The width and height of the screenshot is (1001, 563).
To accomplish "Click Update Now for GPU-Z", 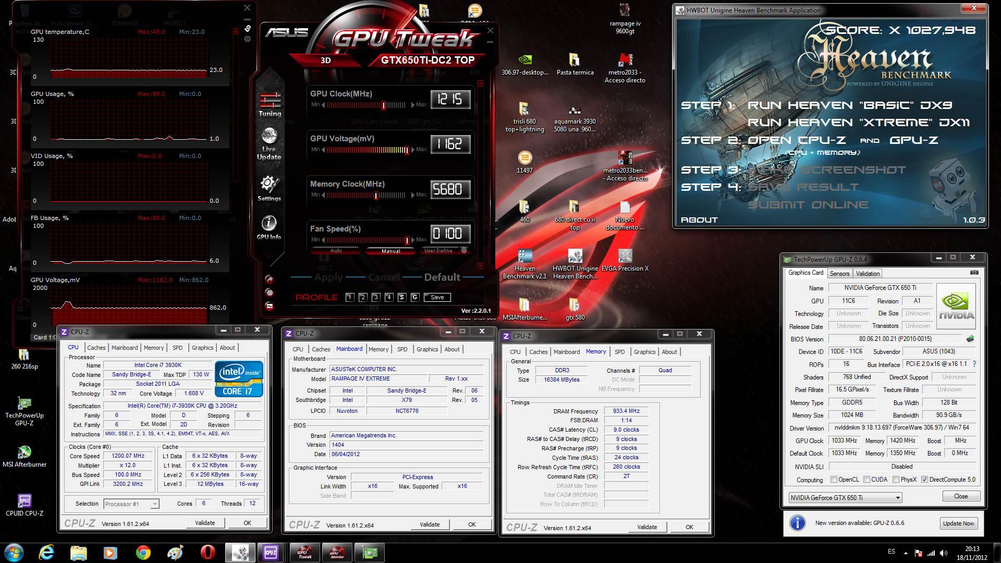I will (x=958, y=523).
